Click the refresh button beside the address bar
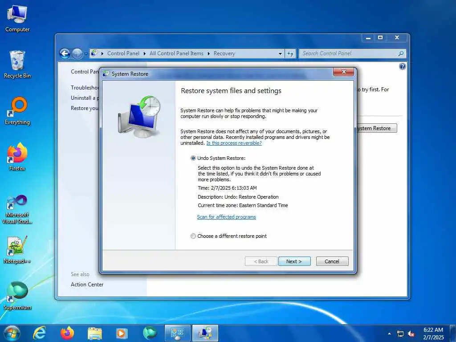Image resolution: width=456 pixels, height=342 pixels. (290, 54)
